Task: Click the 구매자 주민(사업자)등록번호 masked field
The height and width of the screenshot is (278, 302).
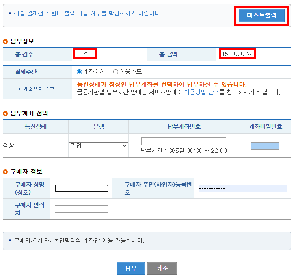Action: (242, 188)
